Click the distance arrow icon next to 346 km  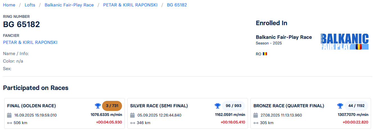point(133,123)
